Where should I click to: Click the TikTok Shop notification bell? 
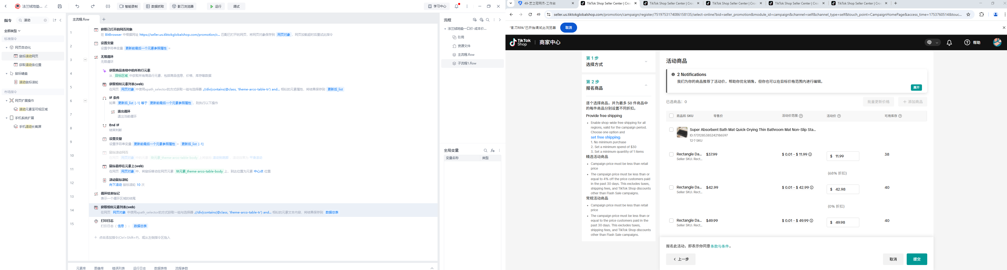click(949, 43)
